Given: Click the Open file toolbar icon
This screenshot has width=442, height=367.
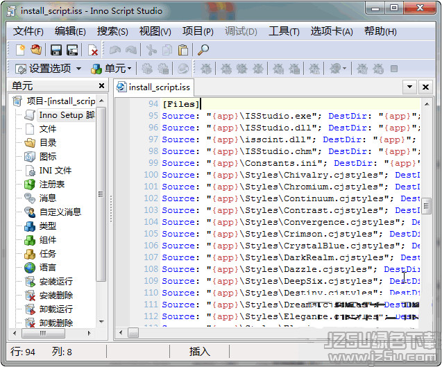Looking at the screenshot, I should coord(36,50).
